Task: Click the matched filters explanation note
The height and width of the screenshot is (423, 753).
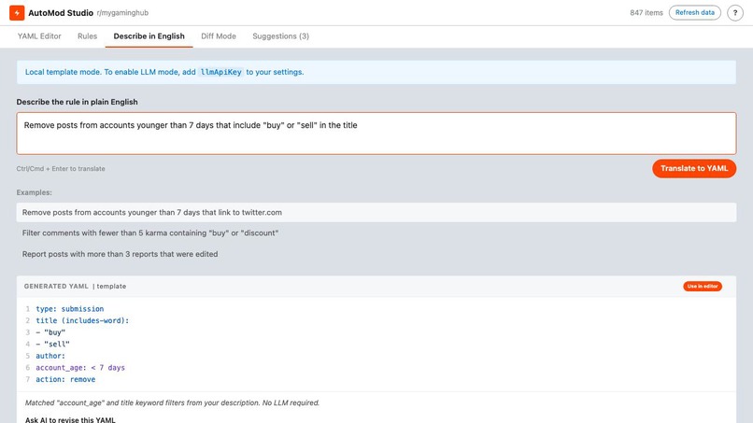Action: tap(172, 402)
